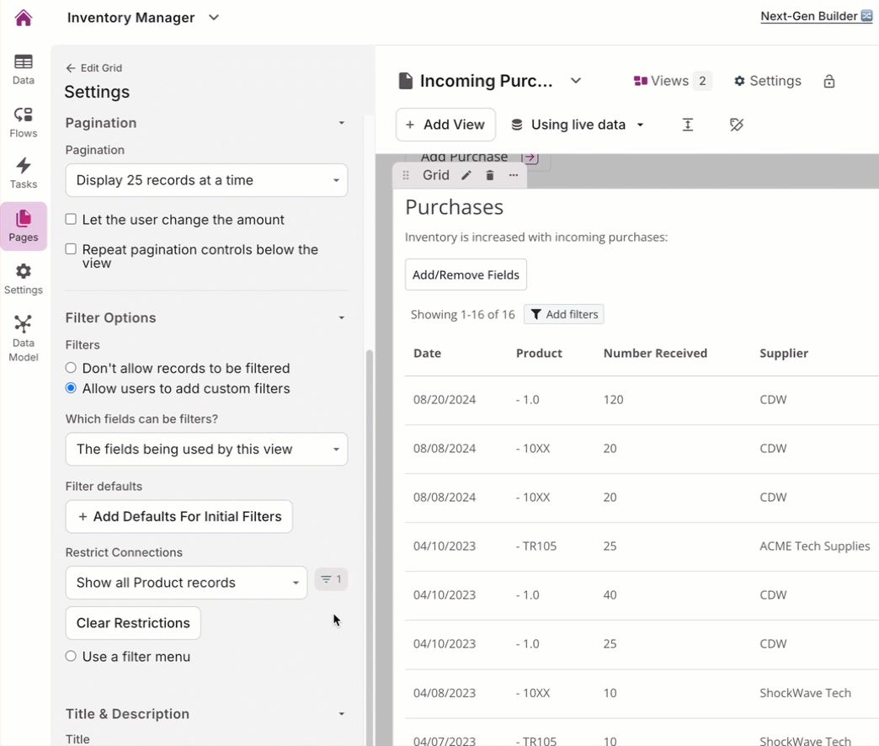Open the 'Display 25 records at a time' dropdown
Image resolution: width=879 pixels, height=746 pixels.
click(206, 180)
